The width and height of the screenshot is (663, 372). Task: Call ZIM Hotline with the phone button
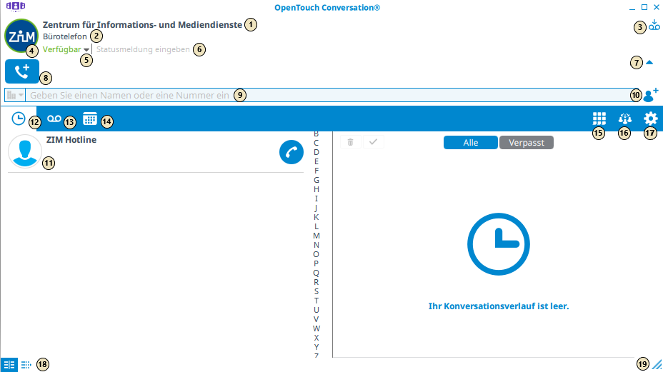(291, 151)
